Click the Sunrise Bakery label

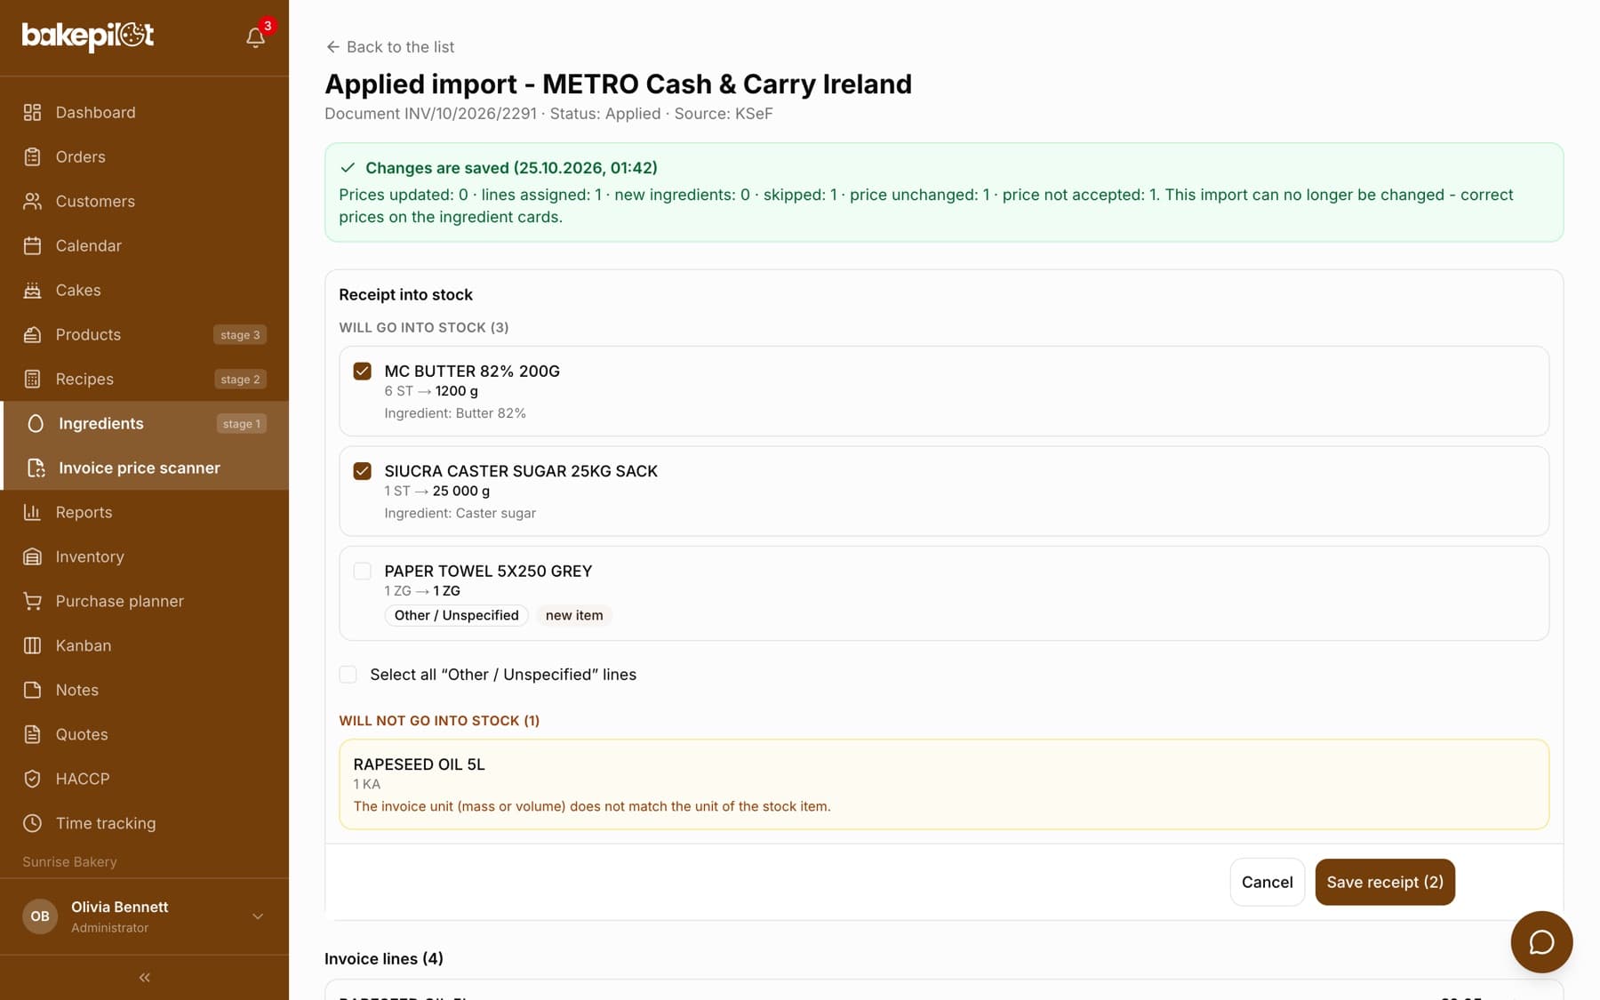click(x=69, y=861)
